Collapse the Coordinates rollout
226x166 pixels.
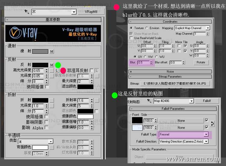pyautogui.click(x=170, y=21)
